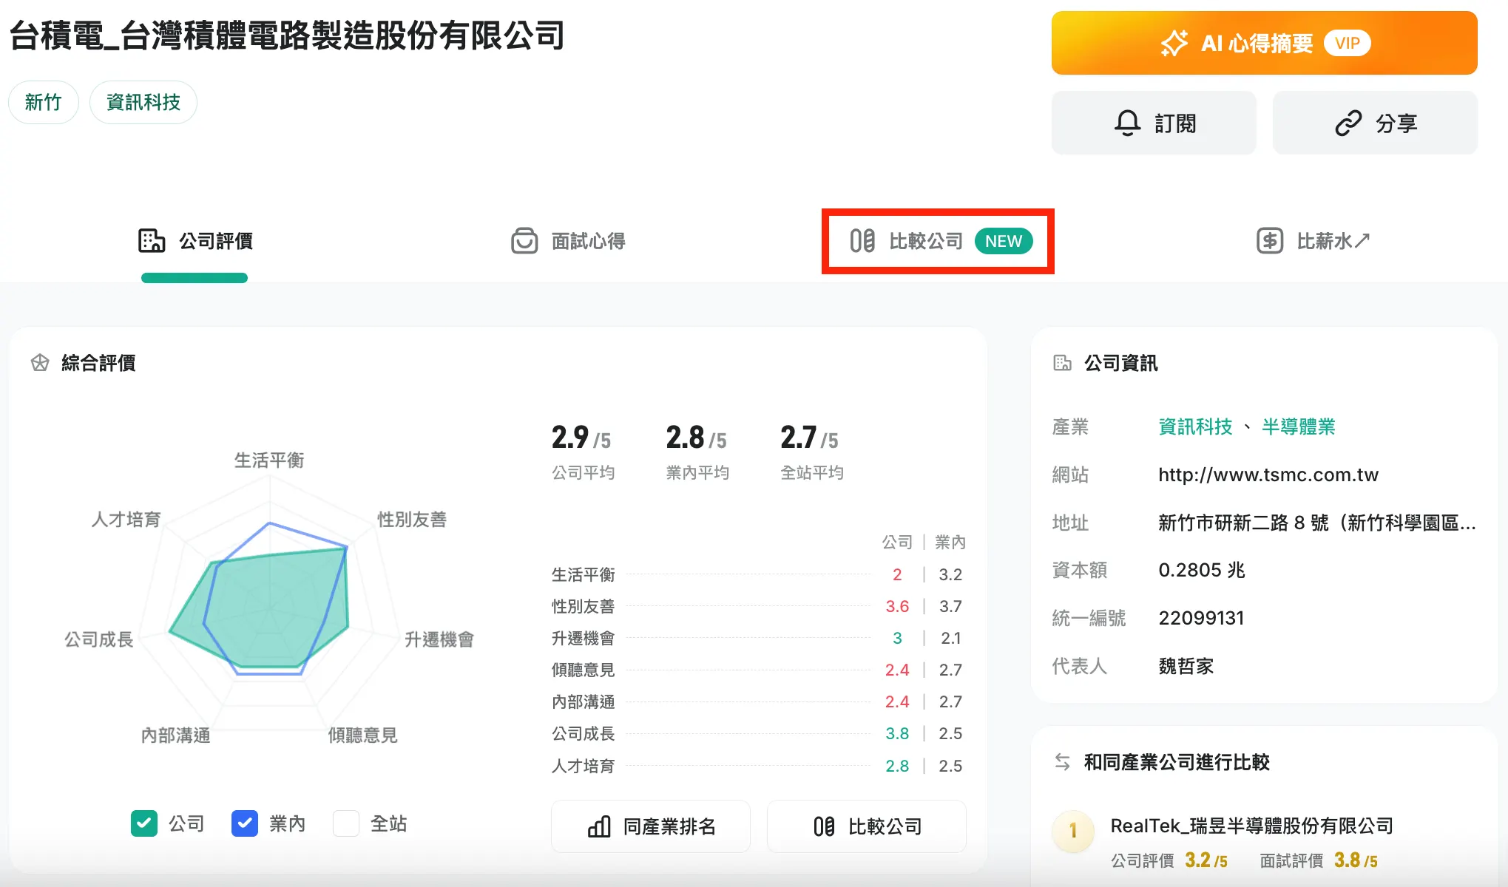Image resolution: width=1508 pixels, height=887 pixels.
Task: Click the VIP badge
Action: click(1347, 43)
